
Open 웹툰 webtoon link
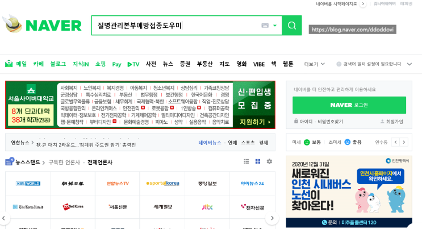288,64
